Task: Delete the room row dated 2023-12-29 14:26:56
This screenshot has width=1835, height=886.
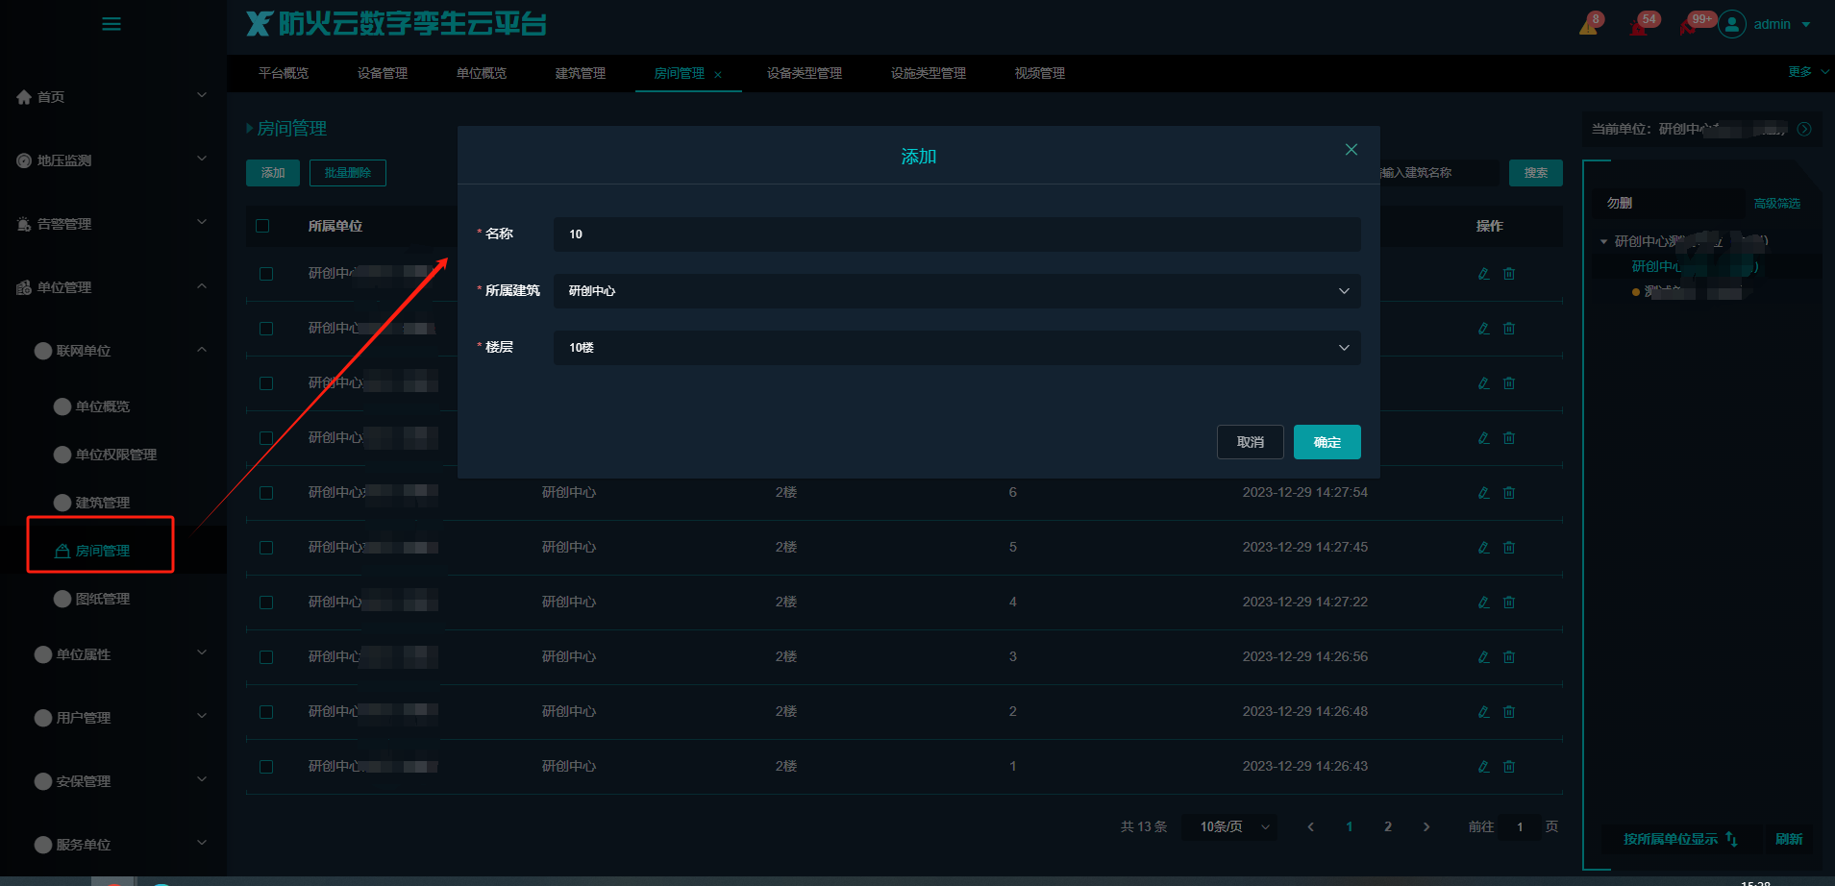Action: click(x=1509, y=657)
